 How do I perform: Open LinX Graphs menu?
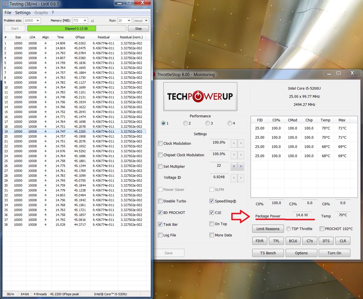(x=41, y=13)
